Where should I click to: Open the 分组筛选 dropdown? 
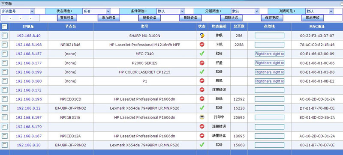click(245, 11)
